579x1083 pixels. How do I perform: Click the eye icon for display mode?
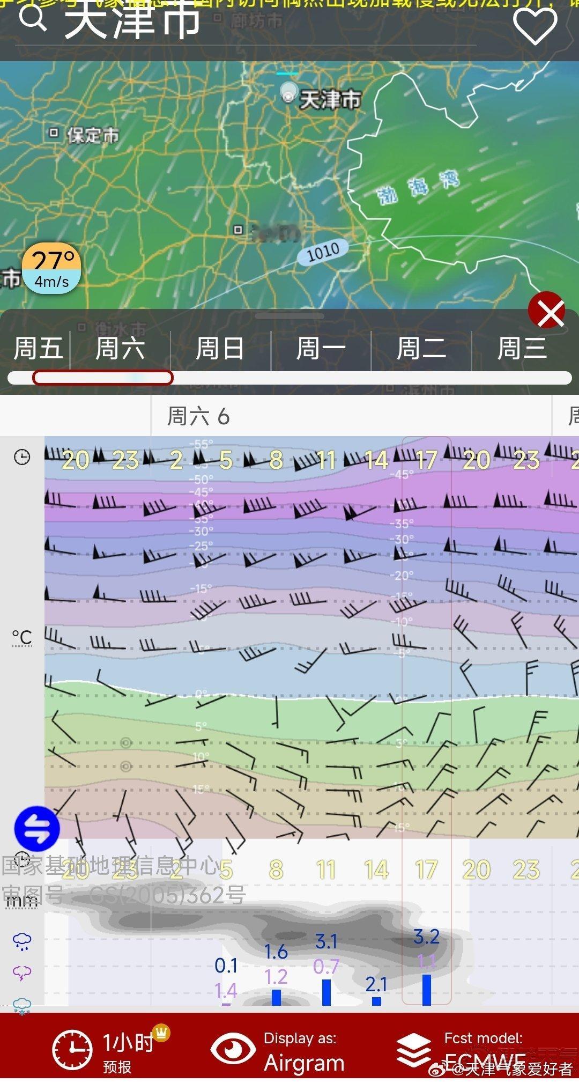[x=233, y=1049]
